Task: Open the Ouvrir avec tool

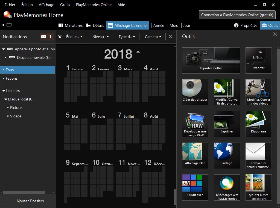Action: point(195,187)
